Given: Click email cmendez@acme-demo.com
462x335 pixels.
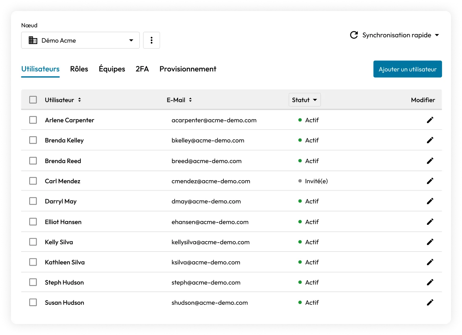Looking at the screenshot, I should coord(211,181).
